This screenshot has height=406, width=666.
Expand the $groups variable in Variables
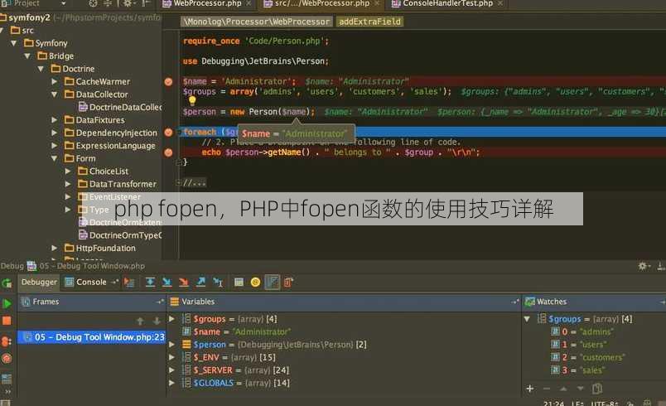[x=171, y=319]
